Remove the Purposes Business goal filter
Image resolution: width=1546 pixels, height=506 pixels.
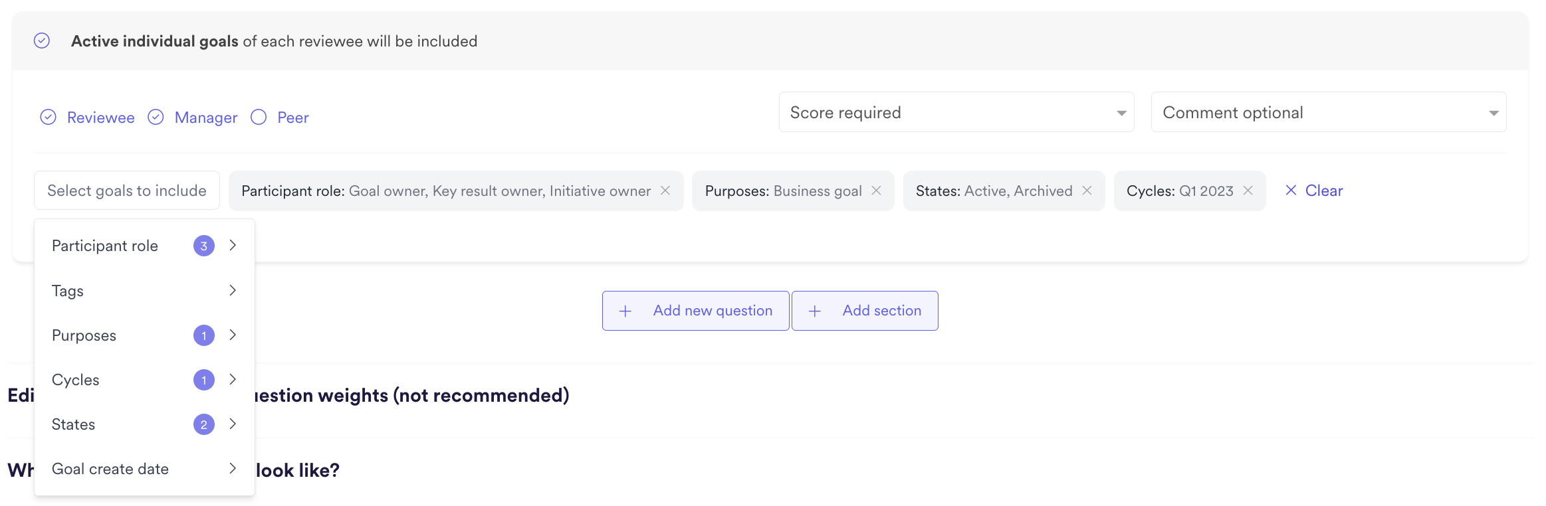pyautogui.click(x=877, y=191)
